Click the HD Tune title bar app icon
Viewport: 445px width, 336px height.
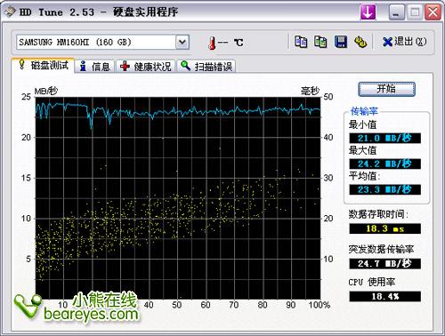[10, 12]
